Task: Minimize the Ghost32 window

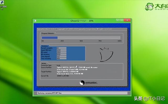Action: pyautogui.click(x=118, y=20)
